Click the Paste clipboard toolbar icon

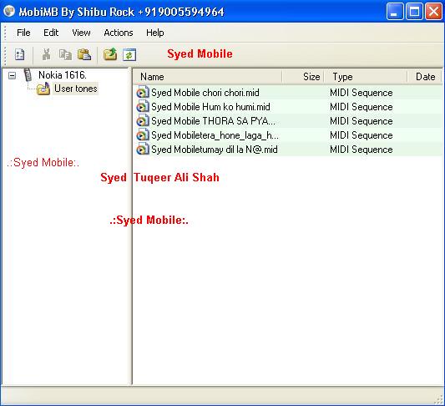pos(84,54)
